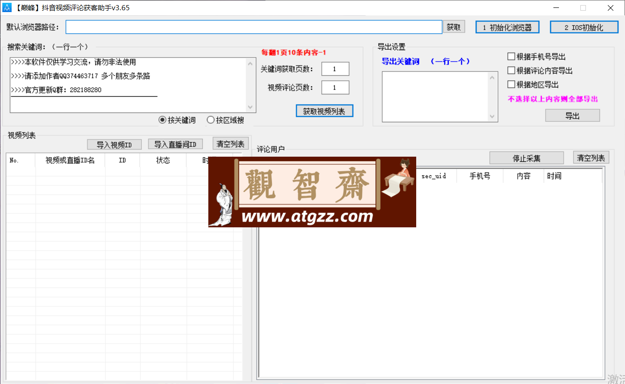Click the No. column header
The height and width of the screenshot is (384, 625).
point(21,160)
